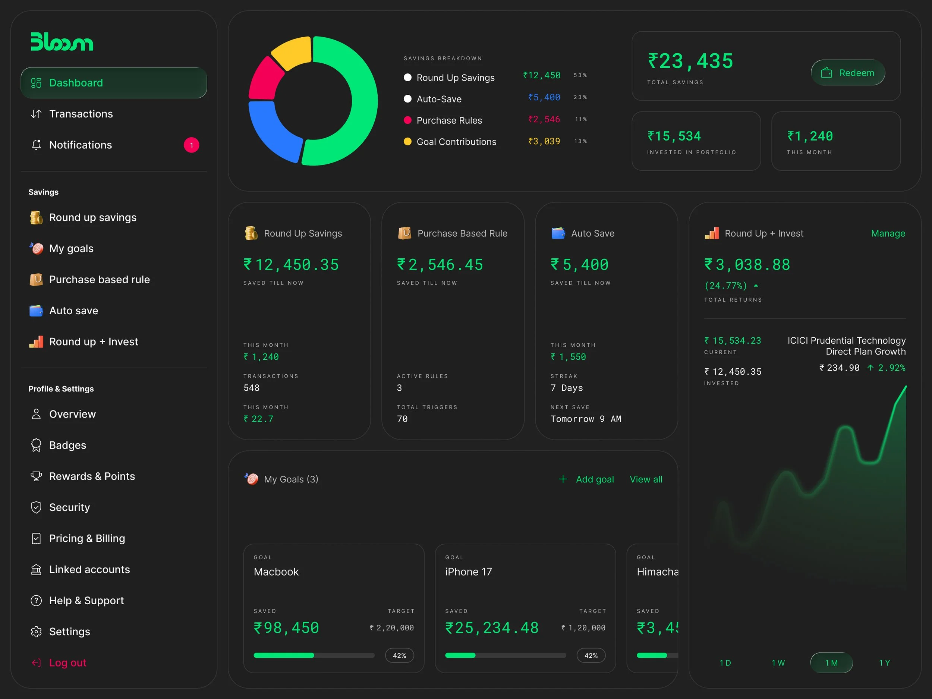932x699 pixels.
Task: Go to Notifications in sidebar
Action: pyautogui.click(x=114, y=145)
